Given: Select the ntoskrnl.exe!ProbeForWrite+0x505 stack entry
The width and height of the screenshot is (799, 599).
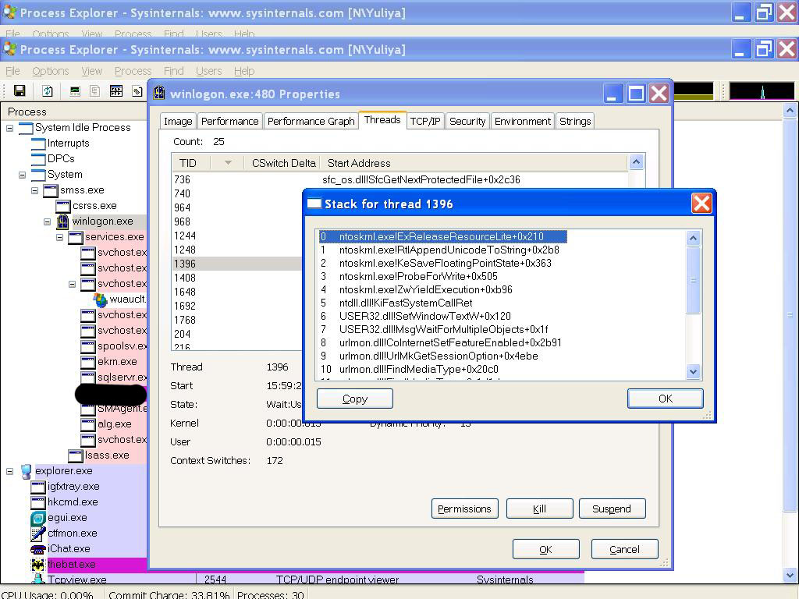Looking at the screenshot, I should 418,277.
